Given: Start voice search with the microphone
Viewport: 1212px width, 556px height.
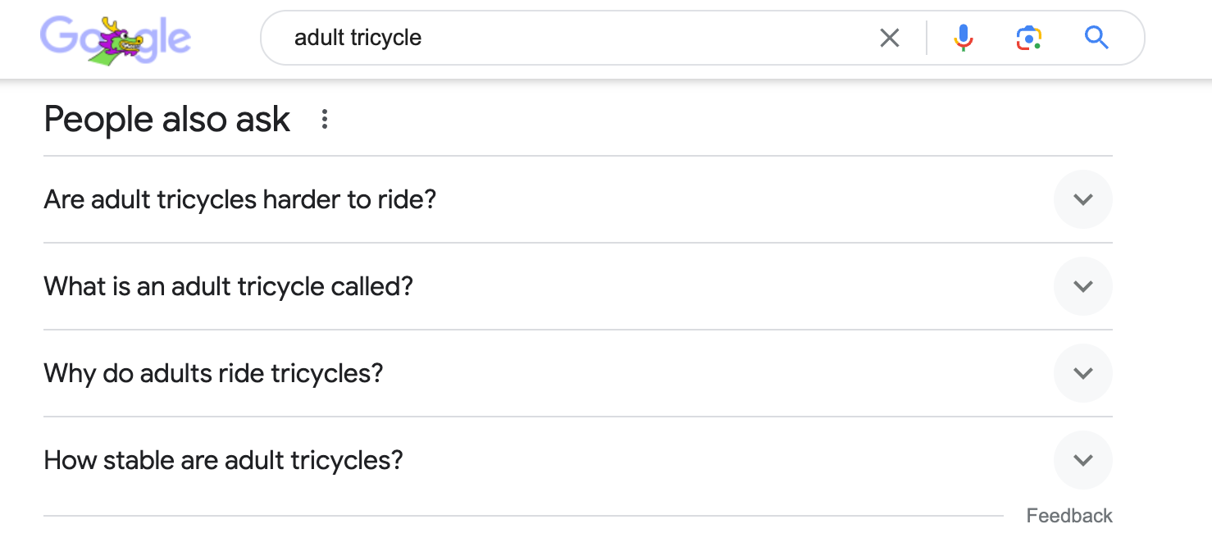Looking at the screenshot, I should (964, 38).
